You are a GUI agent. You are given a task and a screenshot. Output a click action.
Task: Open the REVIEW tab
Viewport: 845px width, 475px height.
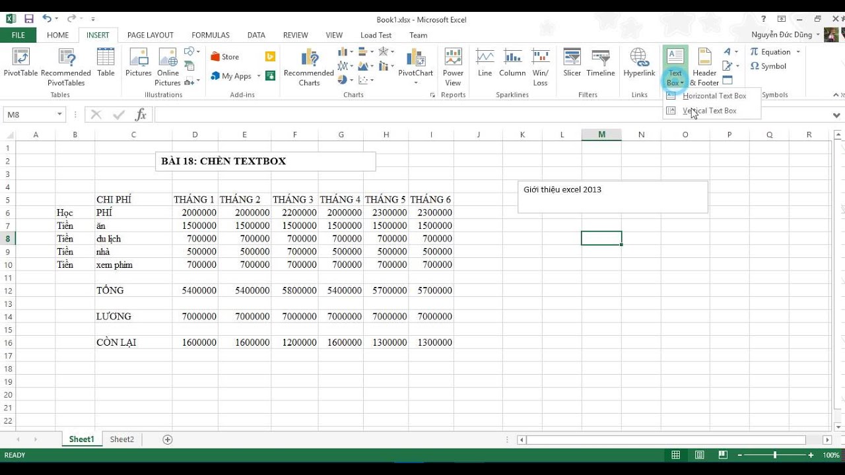pyautogui.click(x=295, y=35)
